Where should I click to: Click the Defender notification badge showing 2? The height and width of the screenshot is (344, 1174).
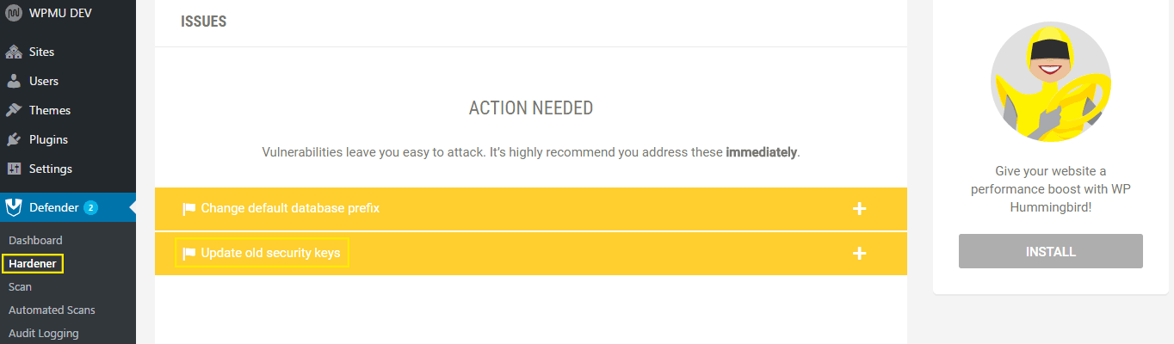coord(90,207)
